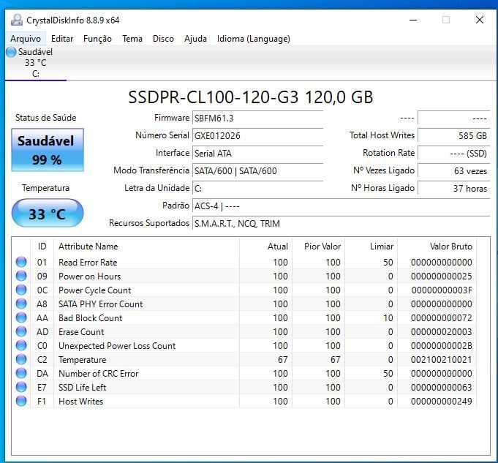The image size is (498, 463).
Task: Click the drive title SSDPR-CL100-120-G3 120,0 GB
Action: (251, 97)
